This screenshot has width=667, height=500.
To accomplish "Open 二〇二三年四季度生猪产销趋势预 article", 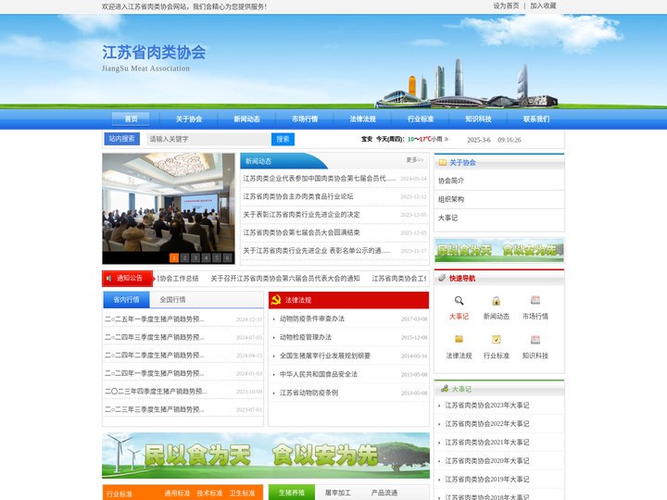I will point(156,391).
